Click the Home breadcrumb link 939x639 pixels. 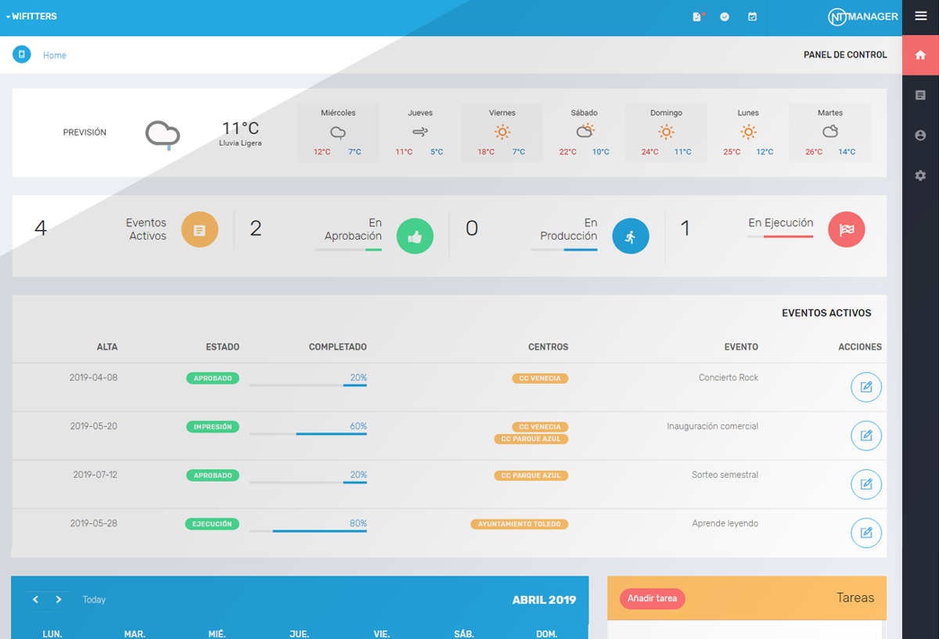tap(55, 56)
